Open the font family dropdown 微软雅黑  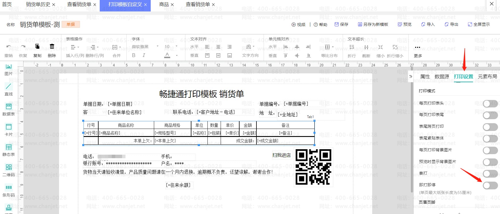(x=145, y=47)
